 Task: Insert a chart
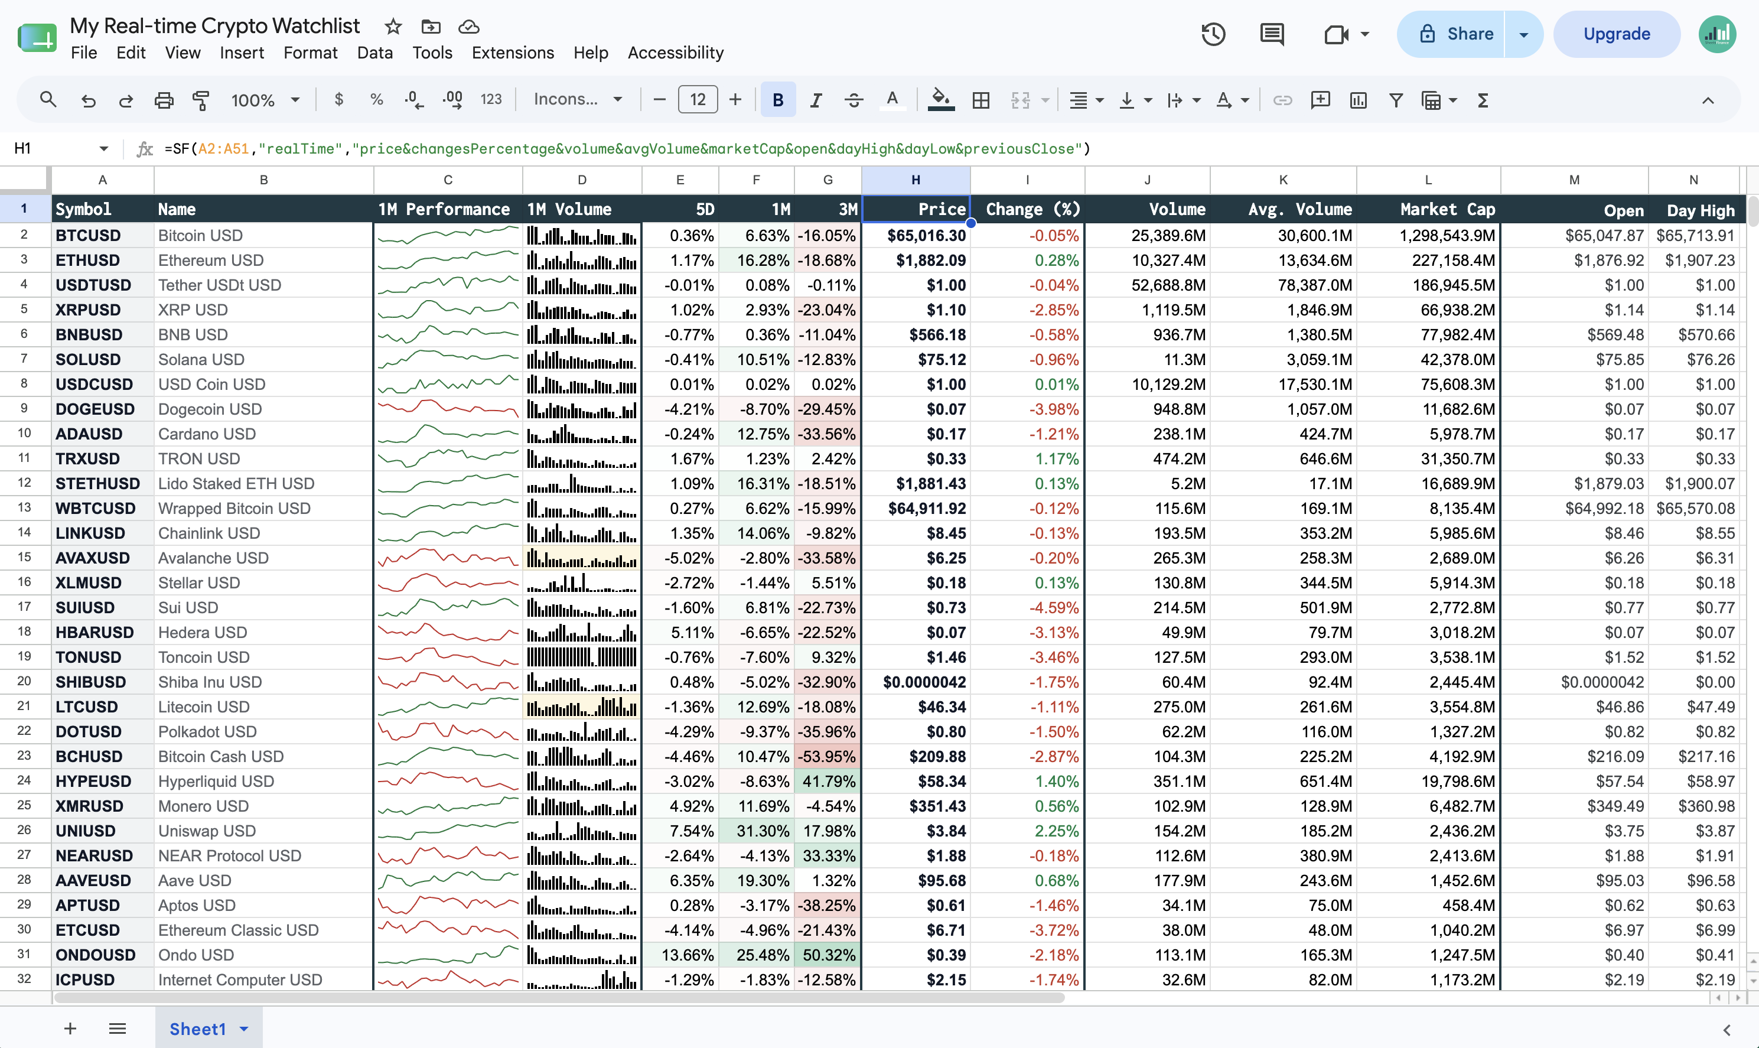tap(1358, 100)
